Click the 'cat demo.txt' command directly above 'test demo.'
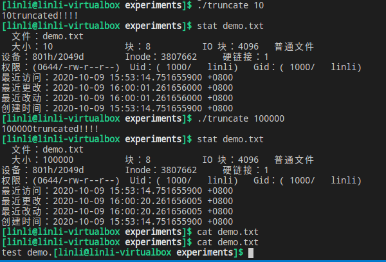This screenshot has height=262, width=386. (228, 242)
